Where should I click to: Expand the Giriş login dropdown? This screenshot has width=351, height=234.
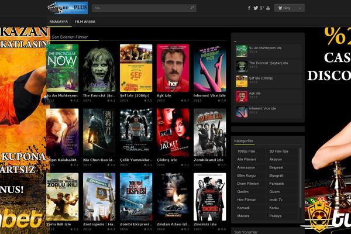[x=289, y=8]
